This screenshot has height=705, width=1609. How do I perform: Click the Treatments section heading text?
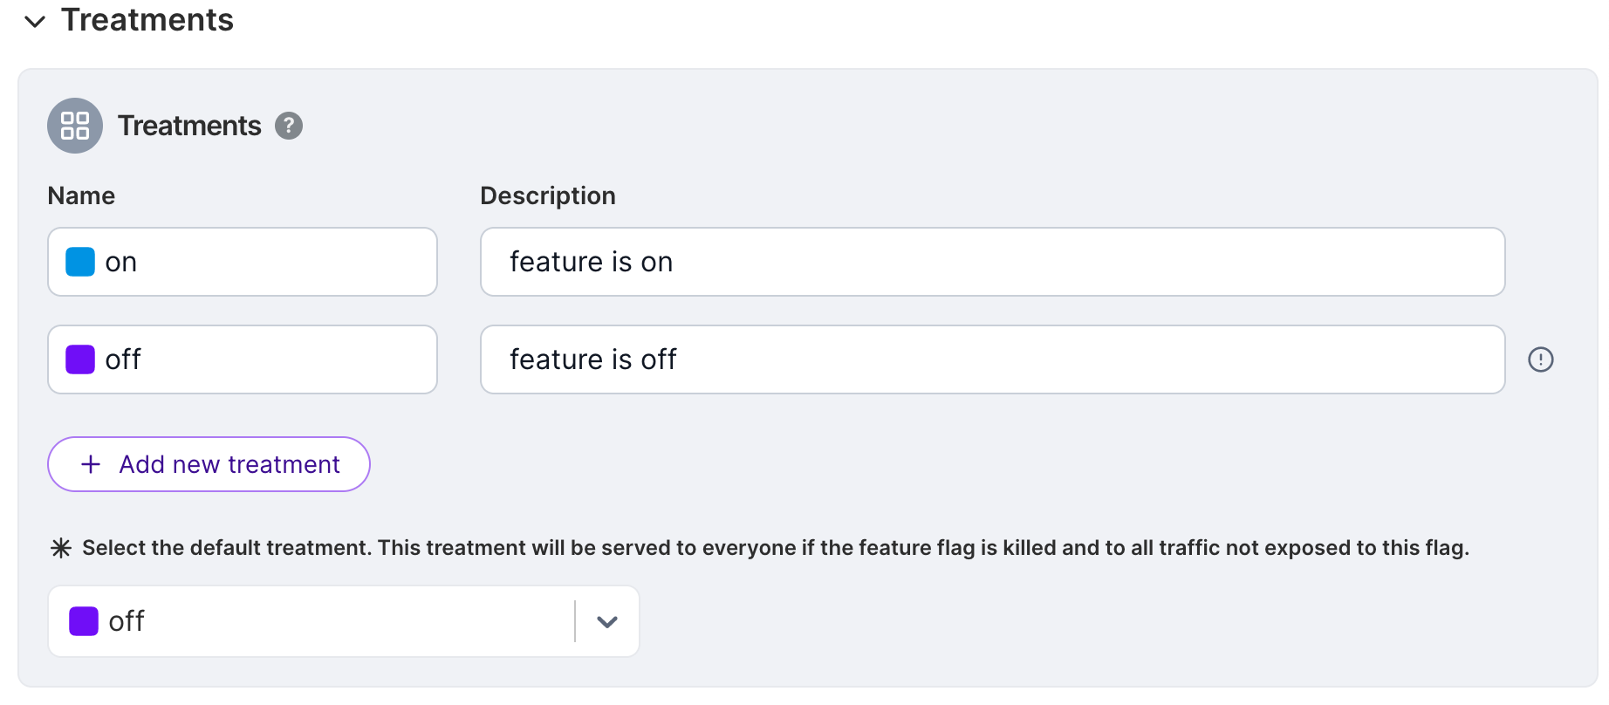click(147, 20)
